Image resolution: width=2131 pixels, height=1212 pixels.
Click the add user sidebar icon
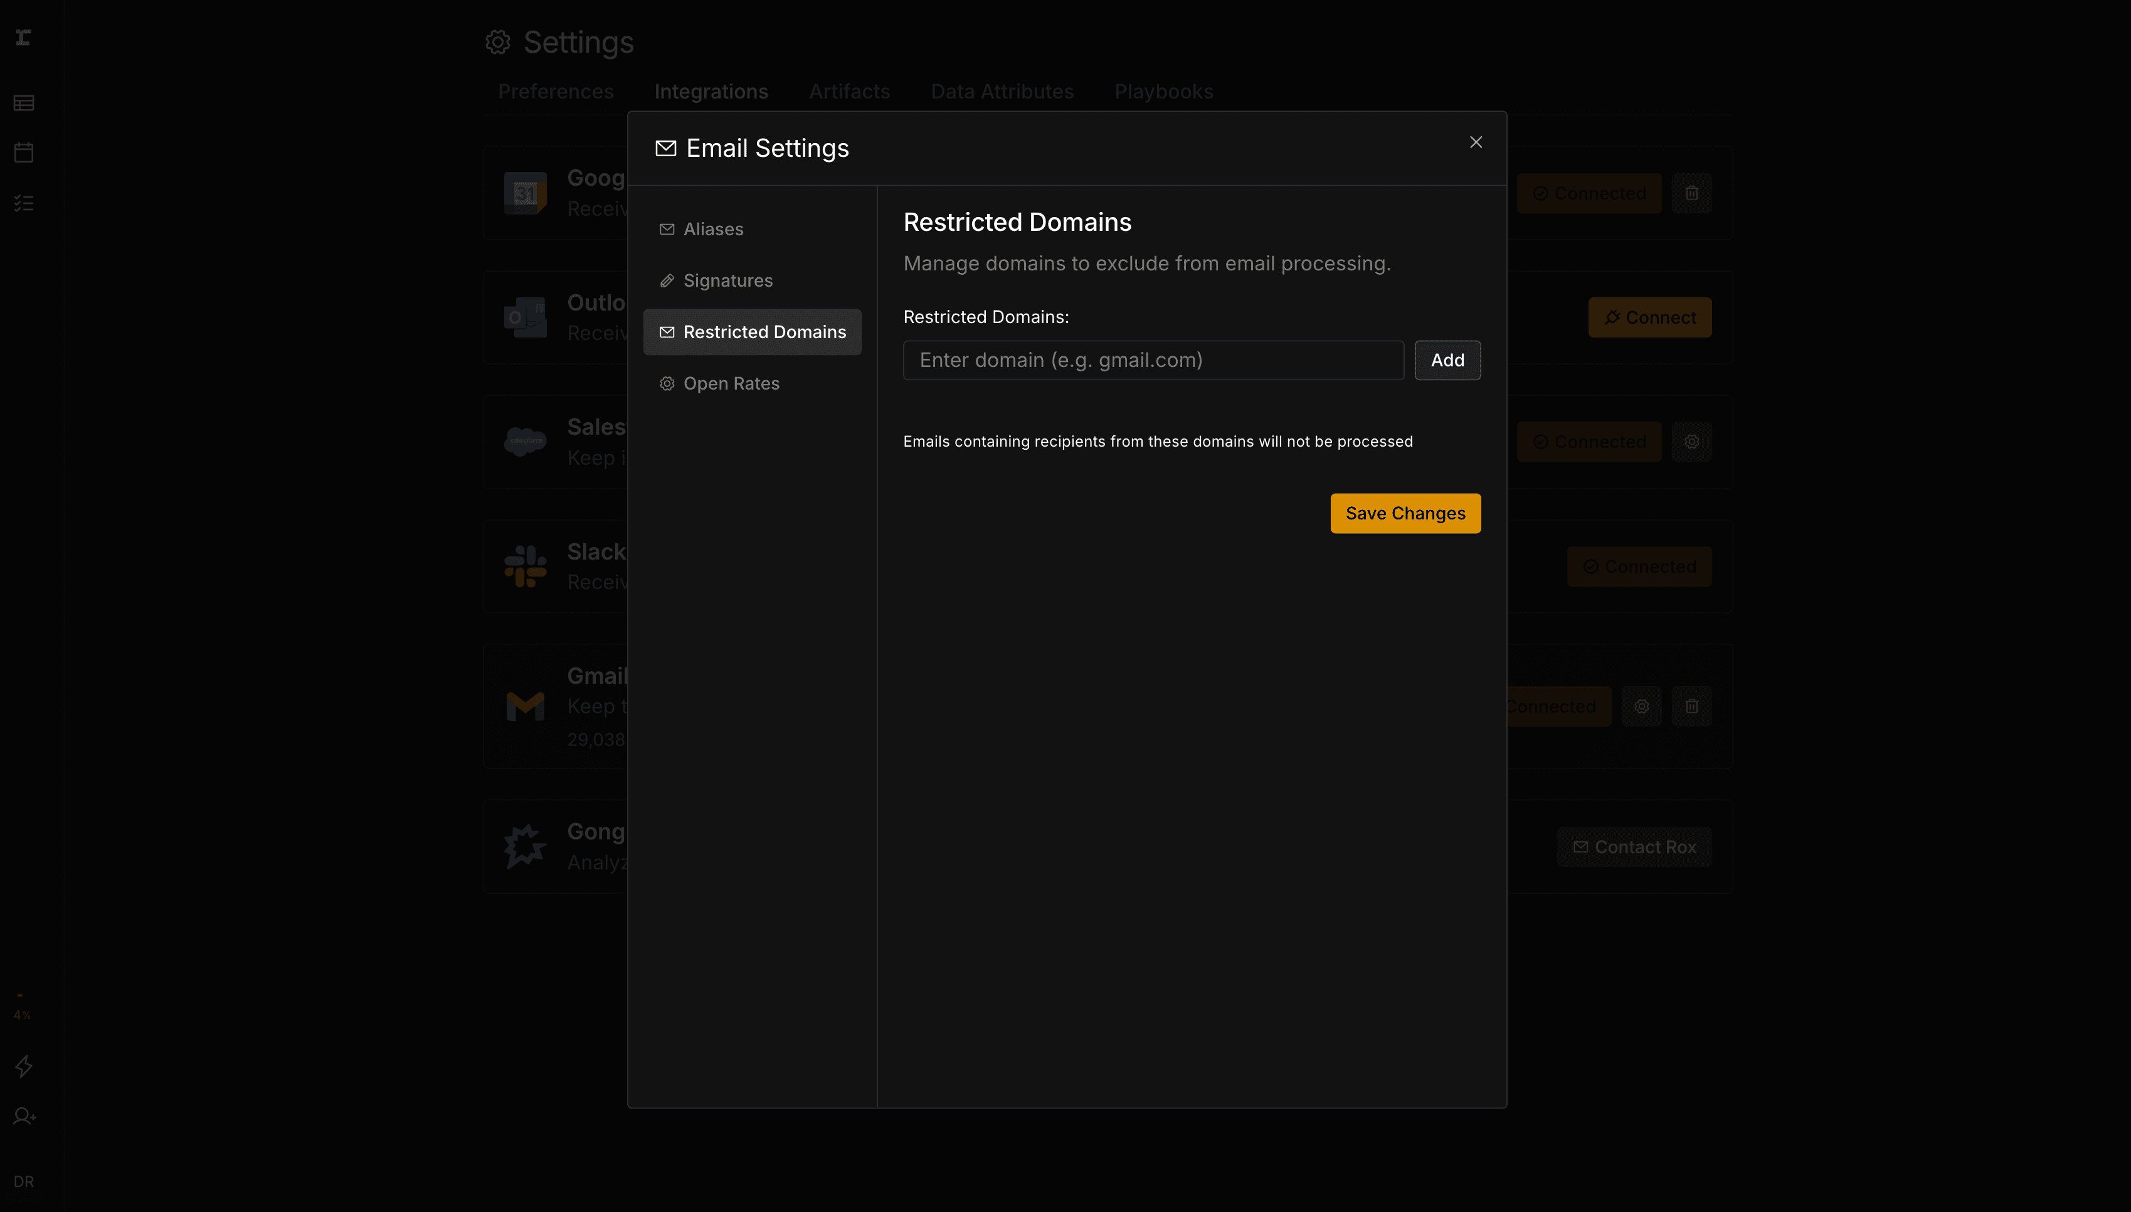(x=23, y=1115)
